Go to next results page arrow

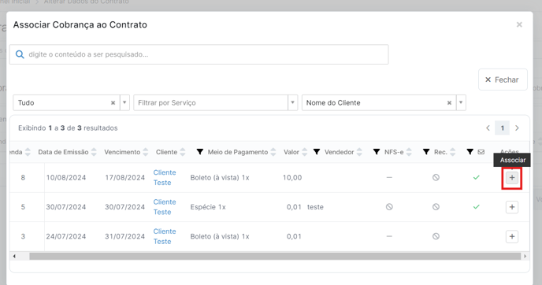517,128
